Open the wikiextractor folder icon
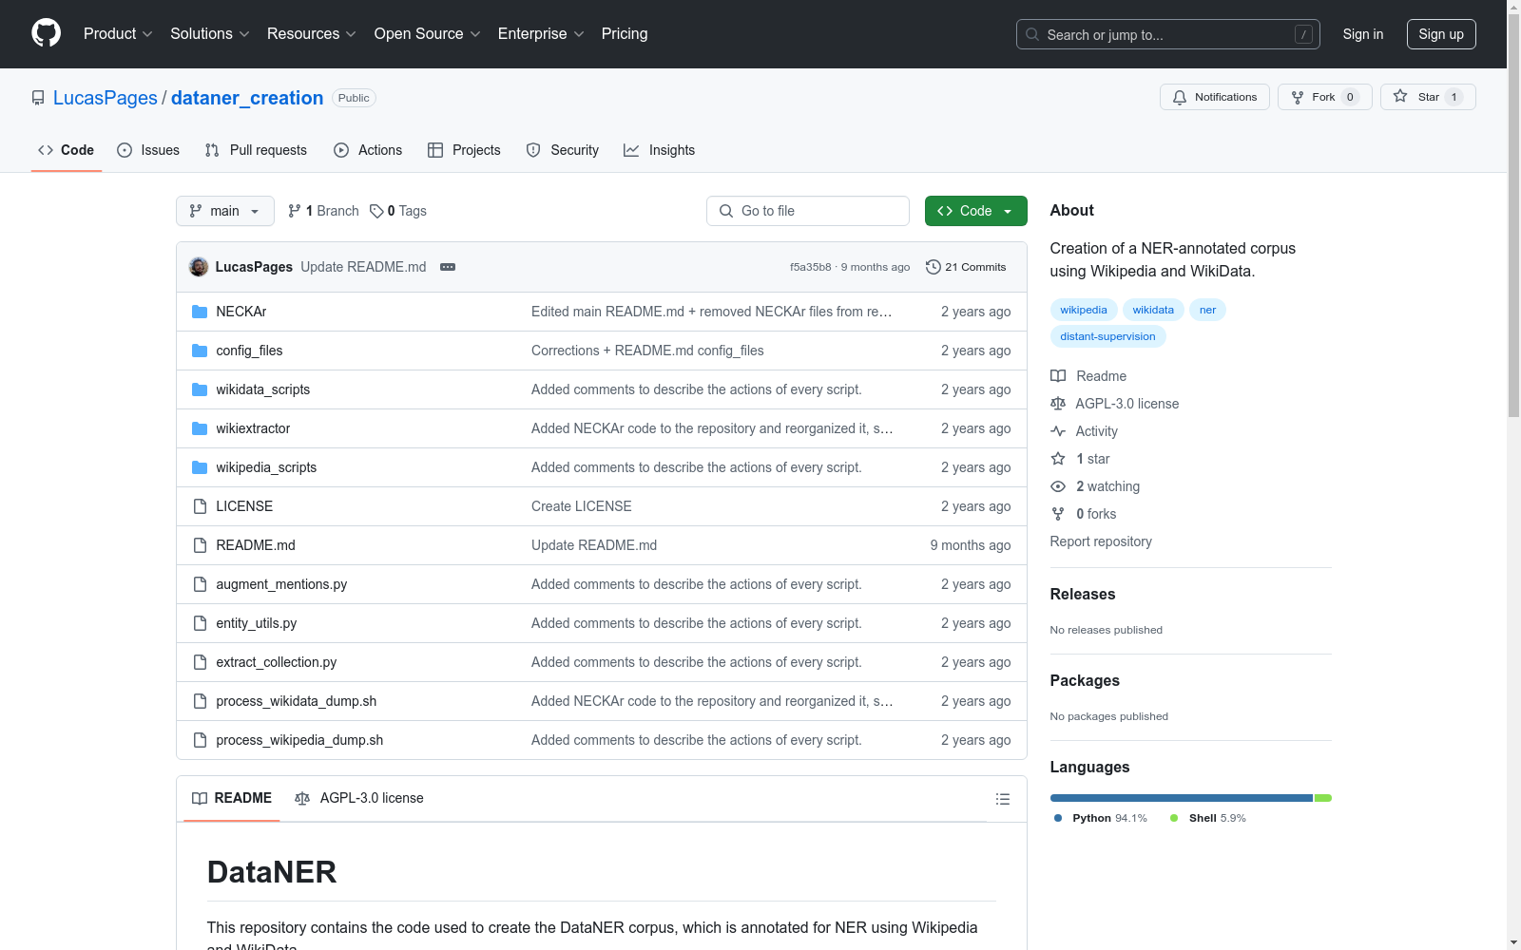Screen dimensions: 1521x950 pos(200,428)
